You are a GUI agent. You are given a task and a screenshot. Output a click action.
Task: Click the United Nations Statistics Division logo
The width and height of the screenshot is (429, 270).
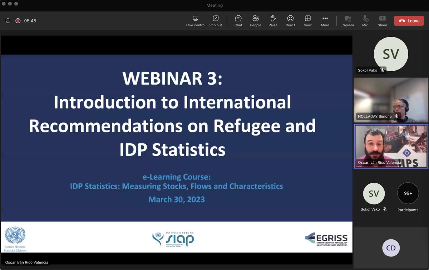[x=15, y=239]
